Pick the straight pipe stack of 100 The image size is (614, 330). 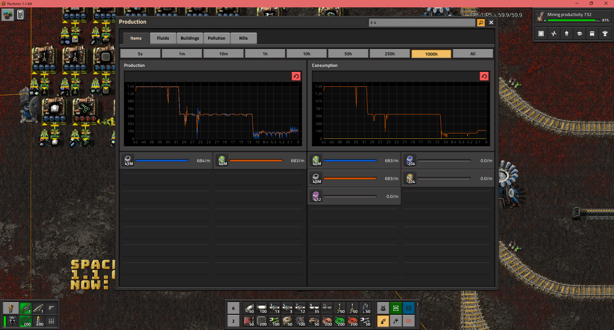[x=262, y=308]
